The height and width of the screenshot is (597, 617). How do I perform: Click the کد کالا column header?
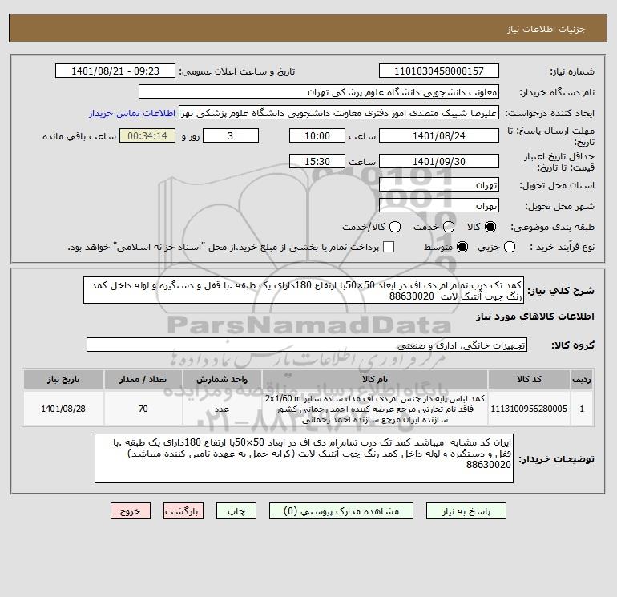tap(529, 379)
